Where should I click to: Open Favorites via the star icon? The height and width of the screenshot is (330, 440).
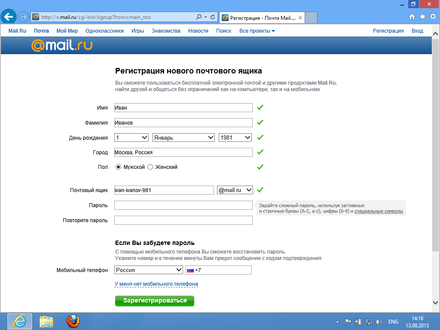coord(423,17)
